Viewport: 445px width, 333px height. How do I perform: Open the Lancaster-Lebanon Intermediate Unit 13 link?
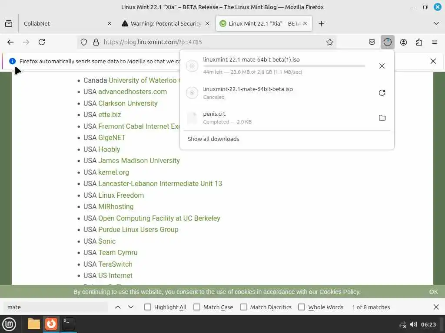coord(160,183)
